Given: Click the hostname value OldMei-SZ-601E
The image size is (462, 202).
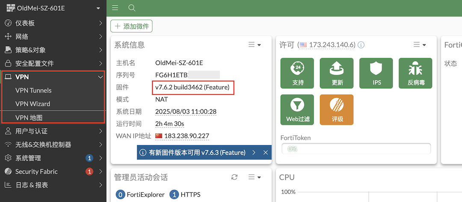Looking at the screenshot, I should (179, 63).
